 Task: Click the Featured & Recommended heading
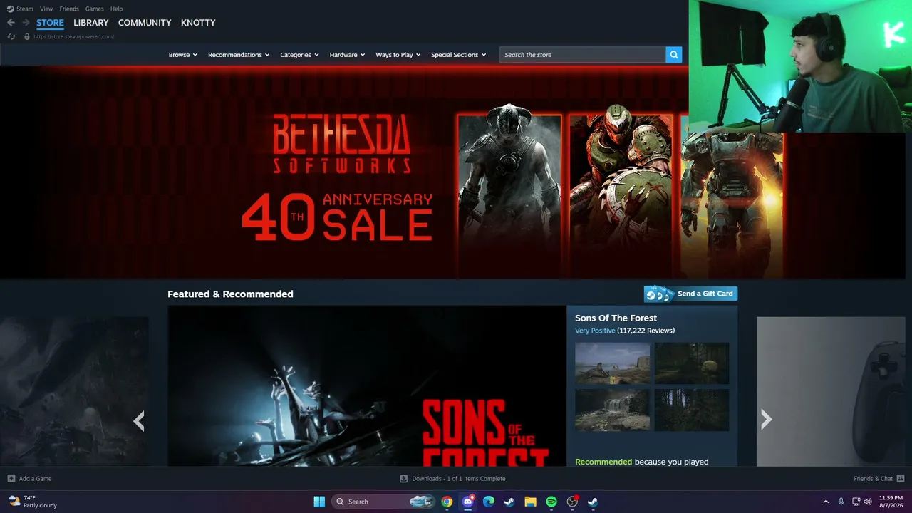coord(230,294)
